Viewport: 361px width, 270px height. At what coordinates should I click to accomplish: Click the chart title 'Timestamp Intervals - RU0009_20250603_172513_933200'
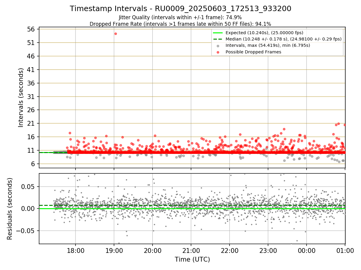180,9
